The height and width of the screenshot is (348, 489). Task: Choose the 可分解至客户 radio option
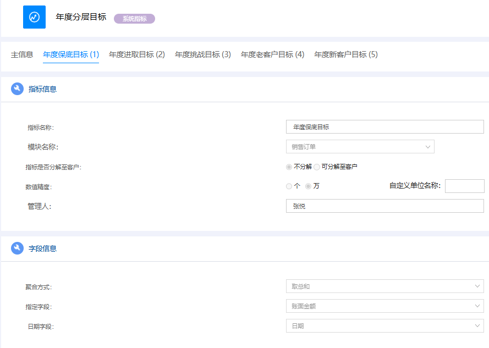point(317,167)
